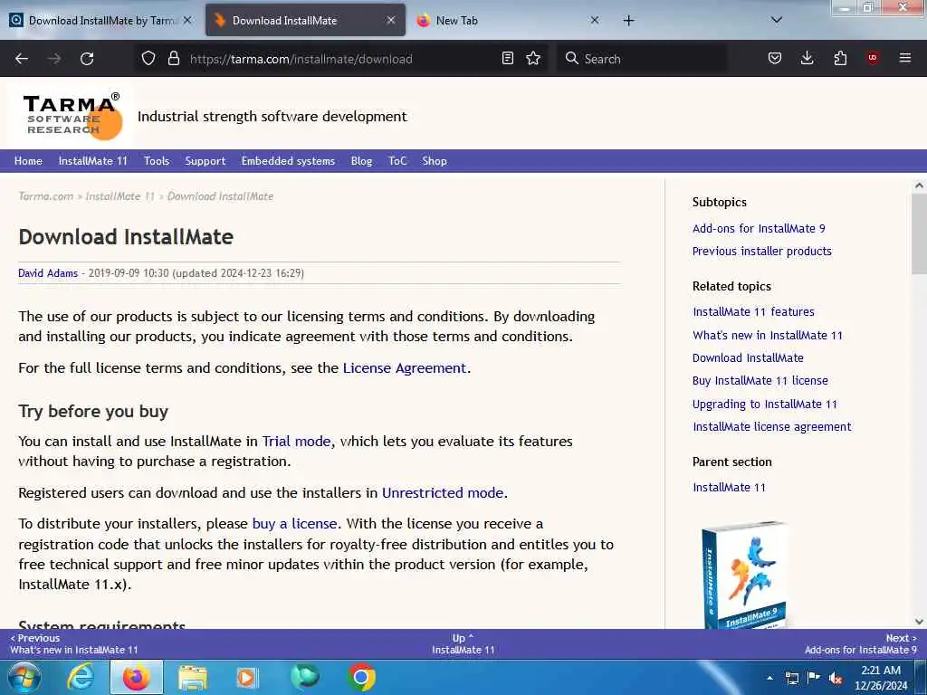Screen dimensions: 927x695
Task: Open the Firefox application menu
Action: [x=904, y=58]
